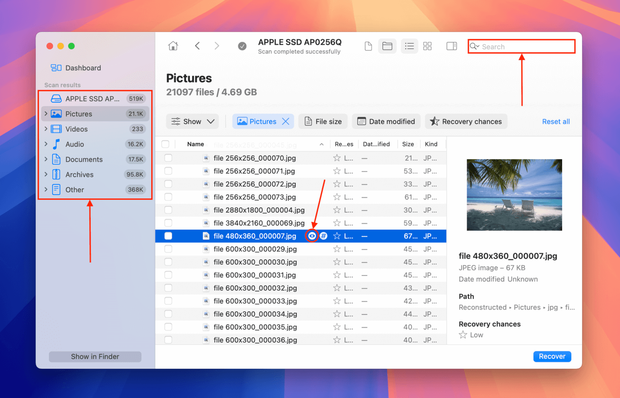Check the box for file 256x256_000070.jpg
Screen dimensions: 620x398
(168, 158)
